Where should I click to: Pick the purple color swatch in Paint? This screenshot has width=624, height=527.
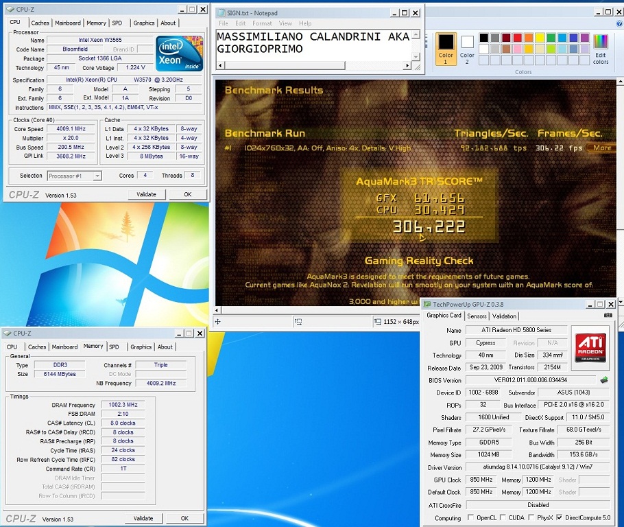coord(585,38)
